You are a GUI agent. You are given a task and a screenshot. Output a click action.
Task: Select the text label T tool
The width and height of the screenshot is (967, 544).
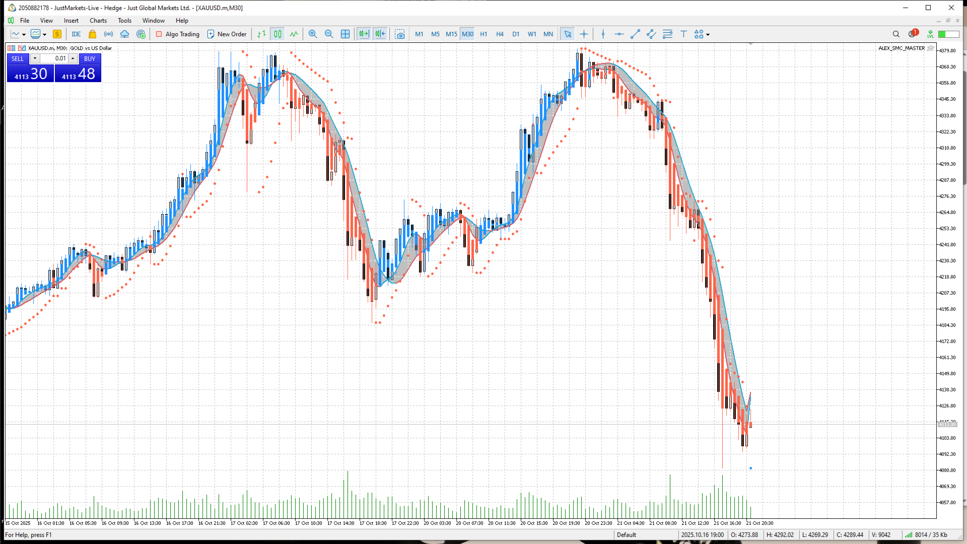tap(683, 34)
